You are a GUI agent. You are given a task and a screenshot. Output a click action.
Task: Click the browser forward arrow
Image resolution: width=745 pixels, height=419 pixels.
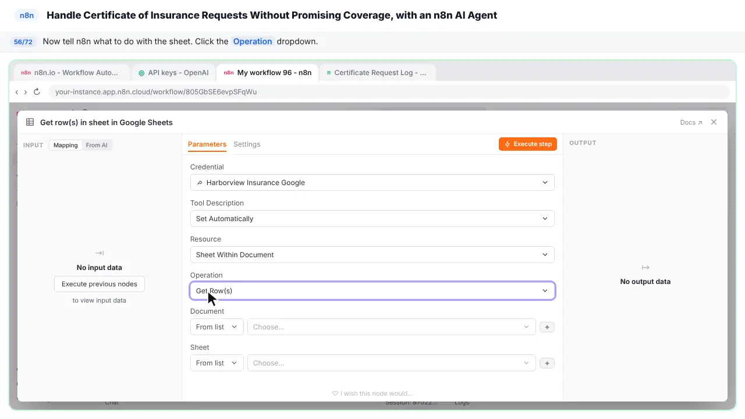coord(25,92)
